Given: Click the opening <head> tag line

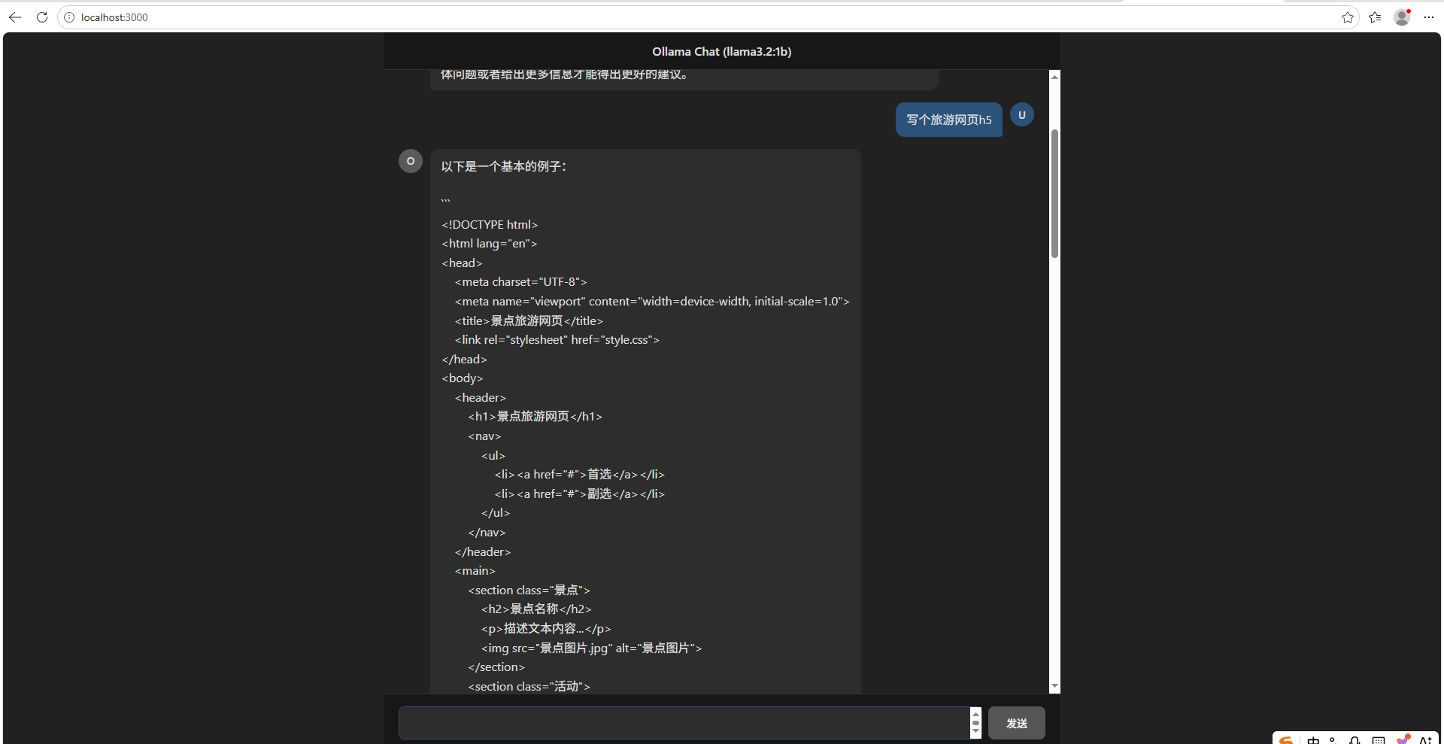Looking at the screenshot, I should tap(462, 263).
